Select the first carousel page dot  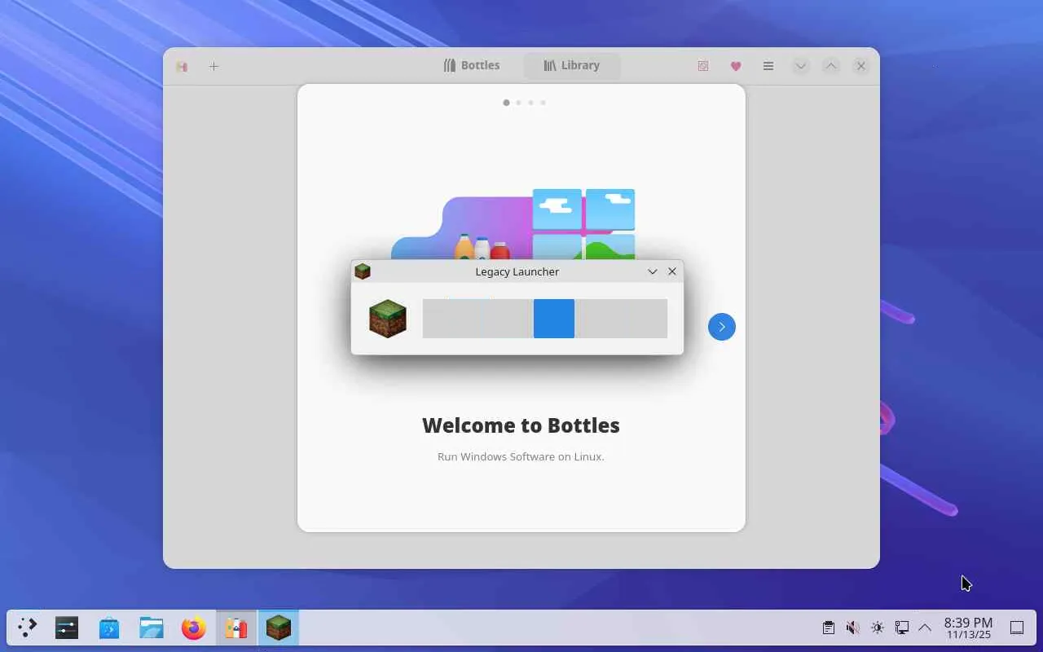coord(506,103)
